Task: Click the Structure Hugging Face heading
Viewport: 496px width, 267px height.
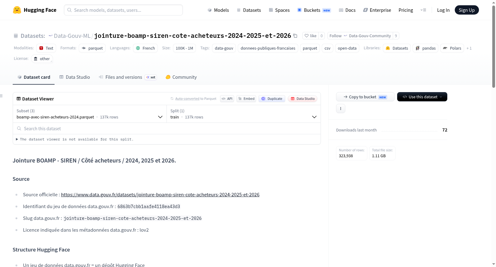Action: click(x=41, y=250)
